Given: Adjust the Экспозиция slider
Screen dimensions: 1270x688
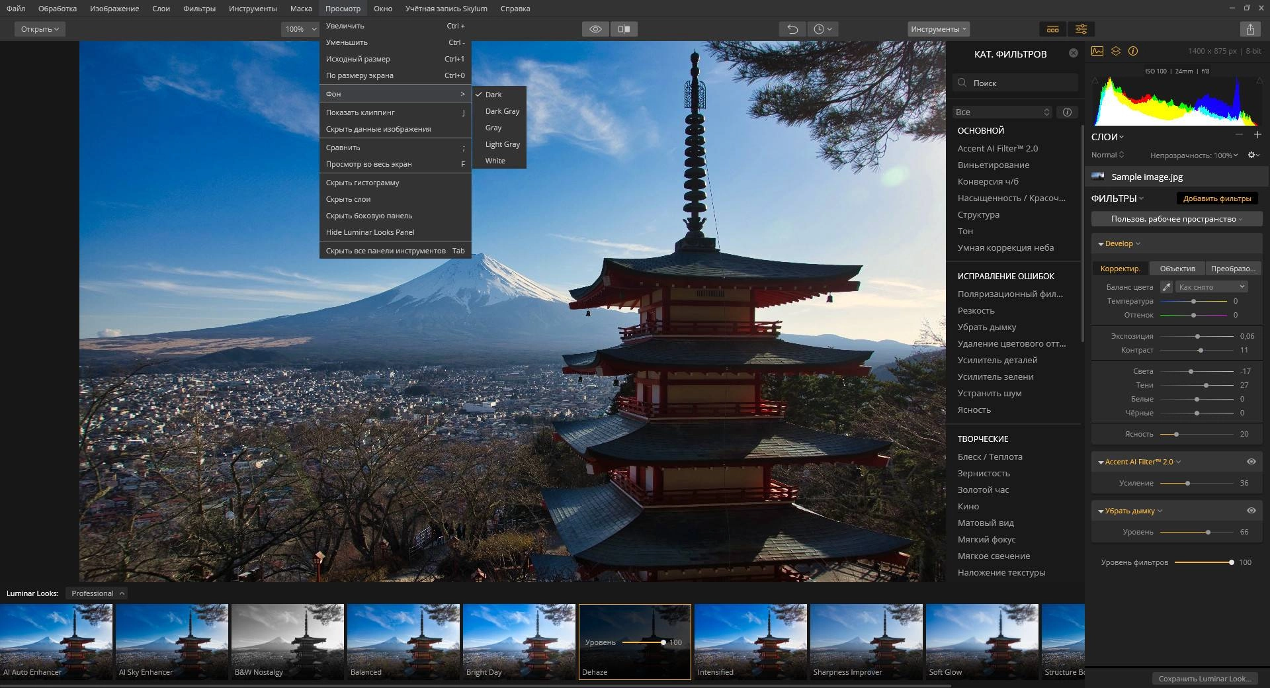Looking at the screenshot, I should coord(1197,336).
